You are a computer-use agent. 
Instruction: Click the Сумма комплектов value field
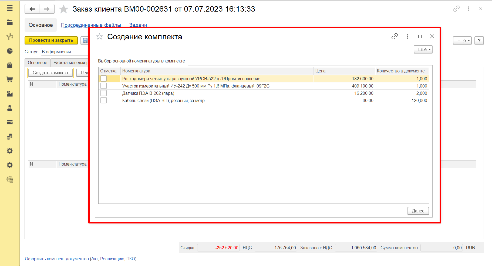(442, 248)
